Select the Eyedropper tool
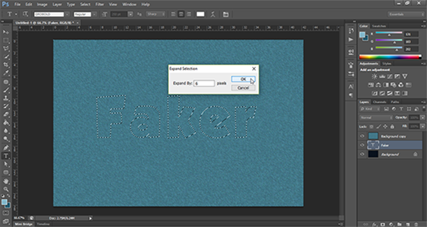 pos(6,73)
